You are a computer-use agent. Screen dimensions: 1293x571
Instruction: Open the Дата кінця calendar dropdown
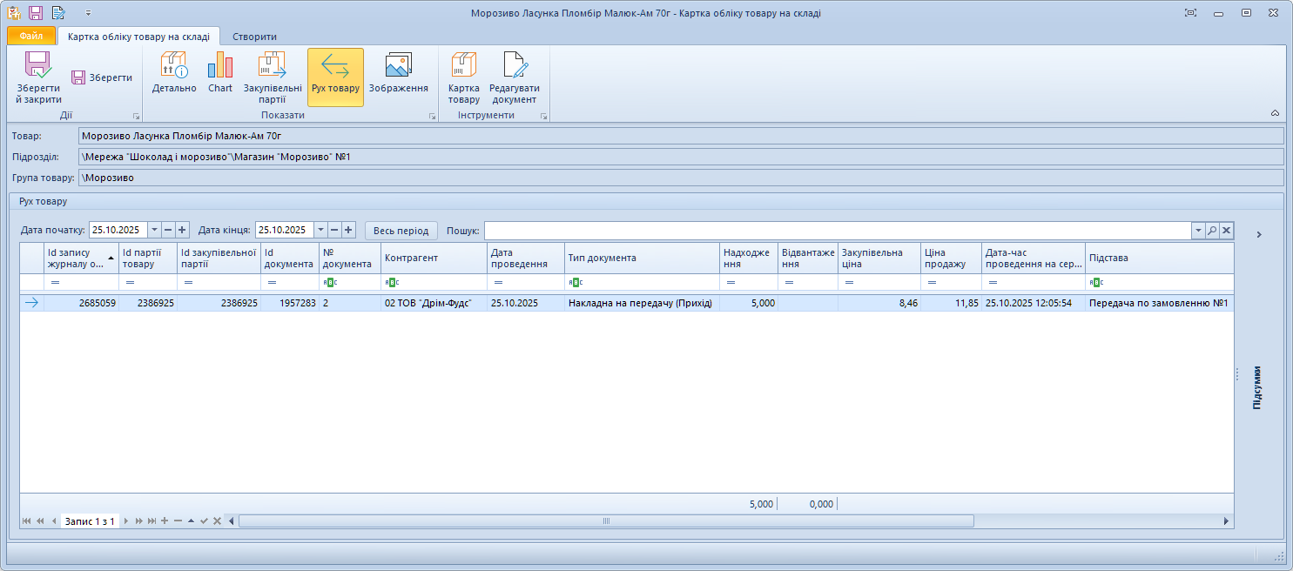coord(320,230)
